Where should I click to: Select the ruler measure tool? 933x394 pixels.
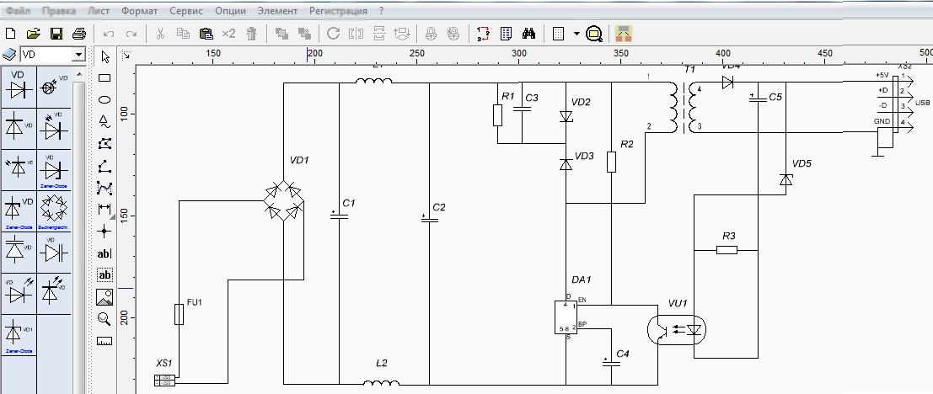[105, 341]
